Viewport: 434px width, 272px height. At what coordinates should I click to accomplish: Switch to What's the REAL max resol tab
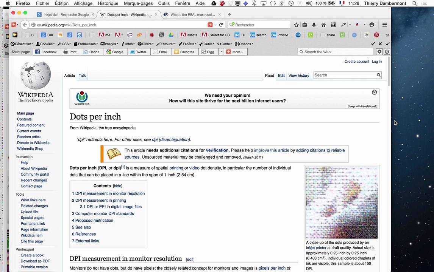(x=193, y=15)
